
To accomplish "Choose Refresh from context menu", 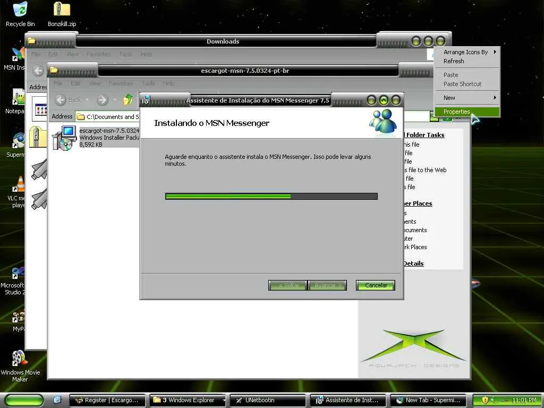I will (466, 61).
